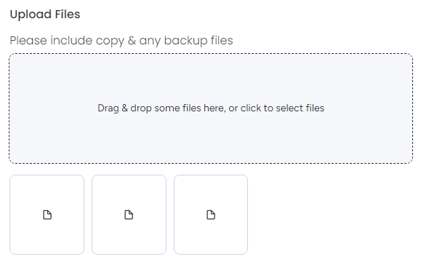Select the middle document icon below the dropzone

pos(129,215)
